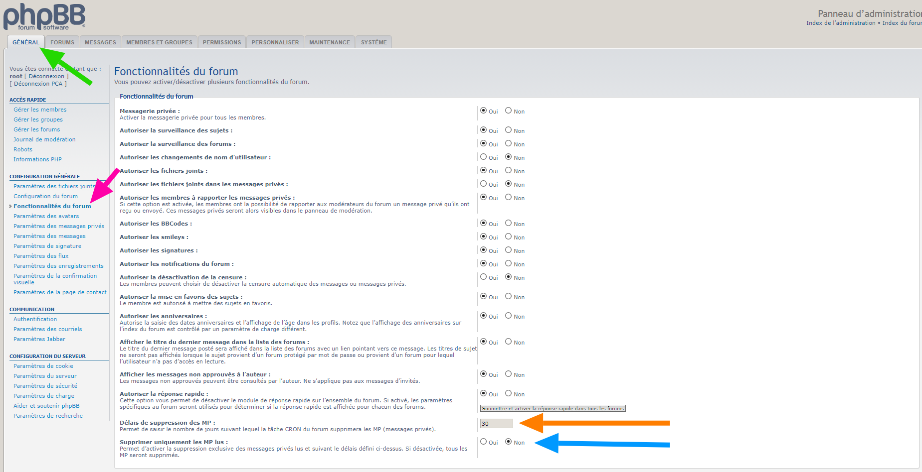
Task: Select Non for Messagerie privée
Action: (x=508, y=111)
